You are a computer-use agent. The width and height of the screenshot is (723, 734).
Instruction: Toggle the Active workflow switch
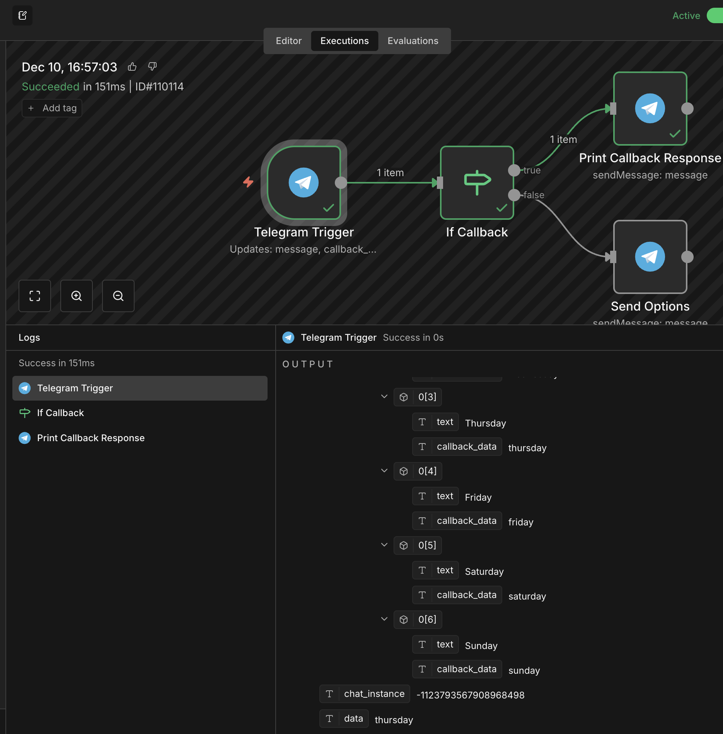pos(714,16)
